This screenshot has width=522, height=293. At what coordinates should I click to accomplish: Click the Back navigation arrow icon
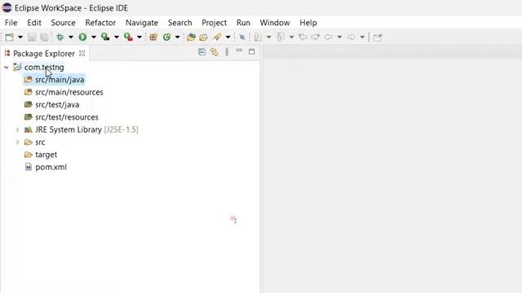(329, 37)
